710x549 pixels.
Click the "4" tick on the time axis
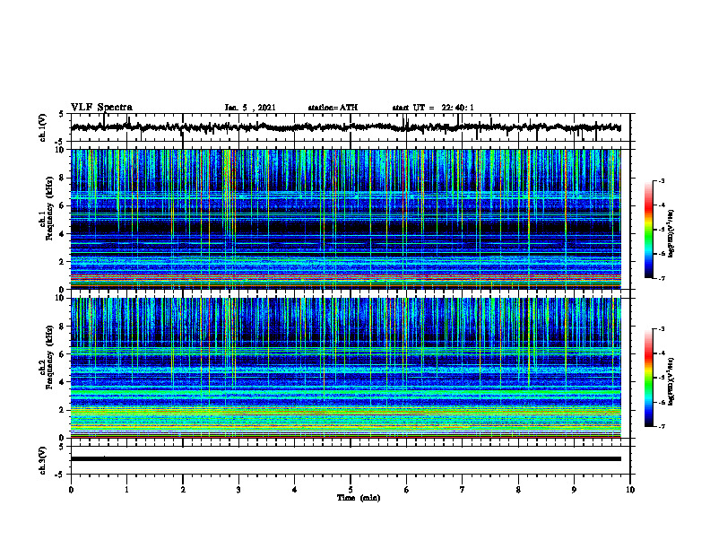point(295,490)
